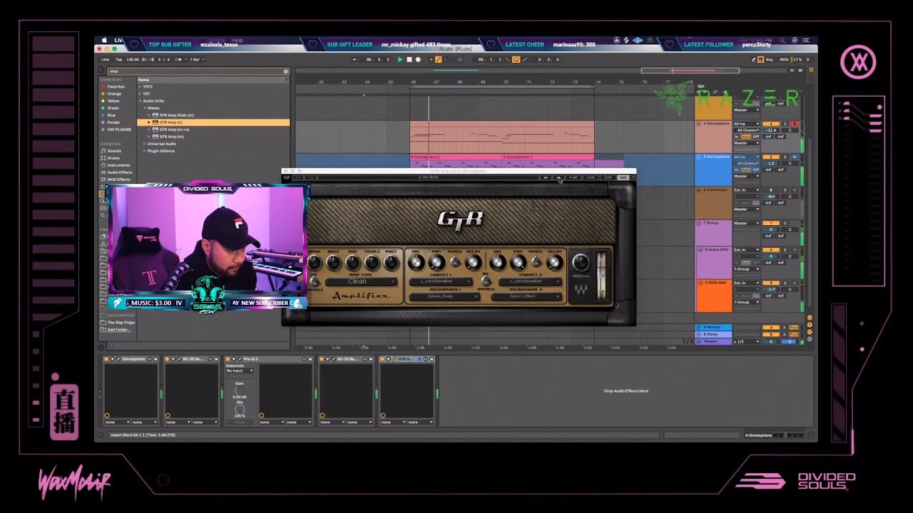Open the Cabinet 1 dropdown in GTR Amp
913x513 pixels.
440,281
